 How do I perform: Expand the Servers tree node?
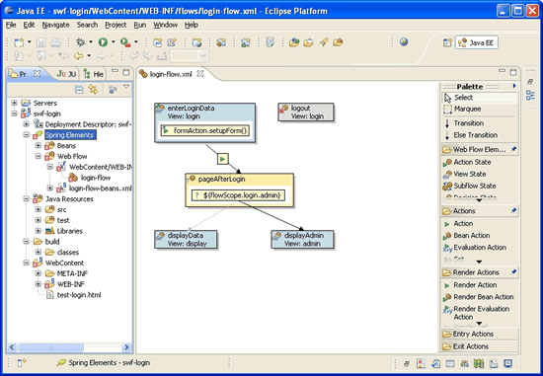[14, 103]
